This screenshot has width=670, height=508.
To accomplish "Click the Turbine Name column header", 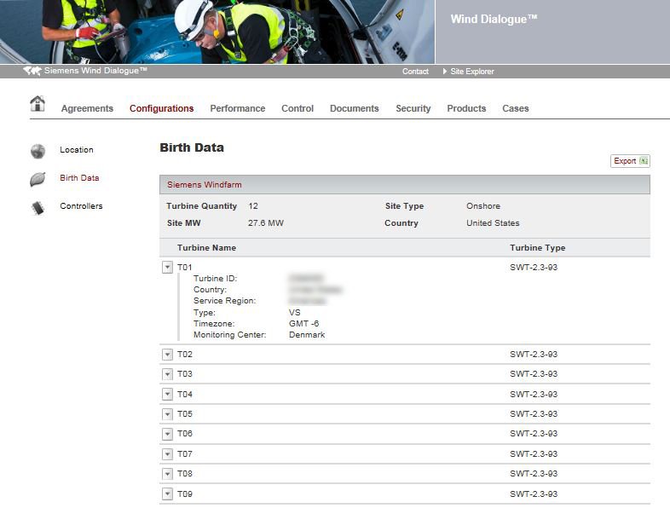I will 207,248.
